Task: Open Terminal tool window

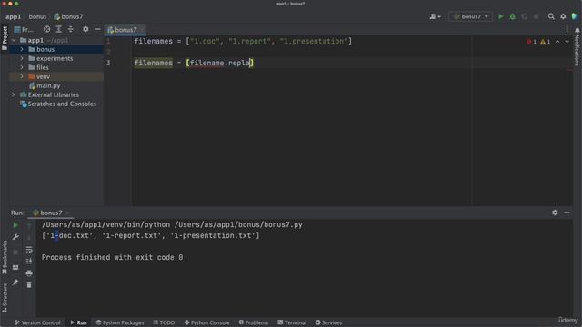Action: click(x=292, y=322)
